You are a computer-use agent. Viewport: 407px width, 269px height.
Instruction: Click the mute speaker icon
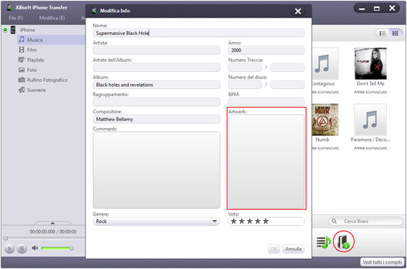[35, 248]
